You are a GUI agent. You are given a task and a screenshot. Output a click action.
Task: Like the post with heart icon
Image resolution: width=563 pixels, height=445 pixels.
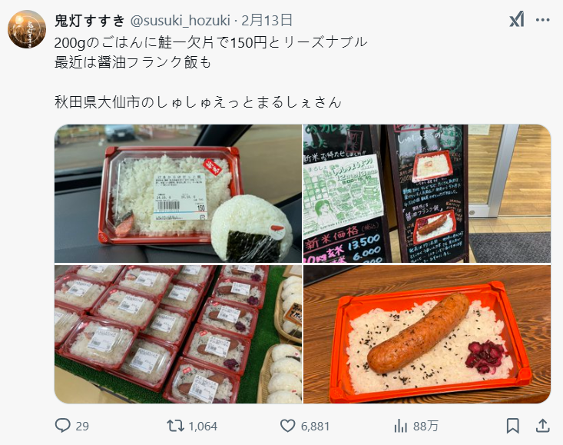click(x=287, y=426)
